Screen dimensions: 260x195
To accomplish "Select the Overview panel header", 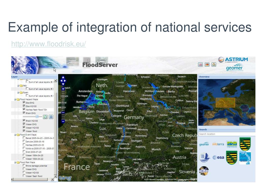I will [x=227, y=77].
